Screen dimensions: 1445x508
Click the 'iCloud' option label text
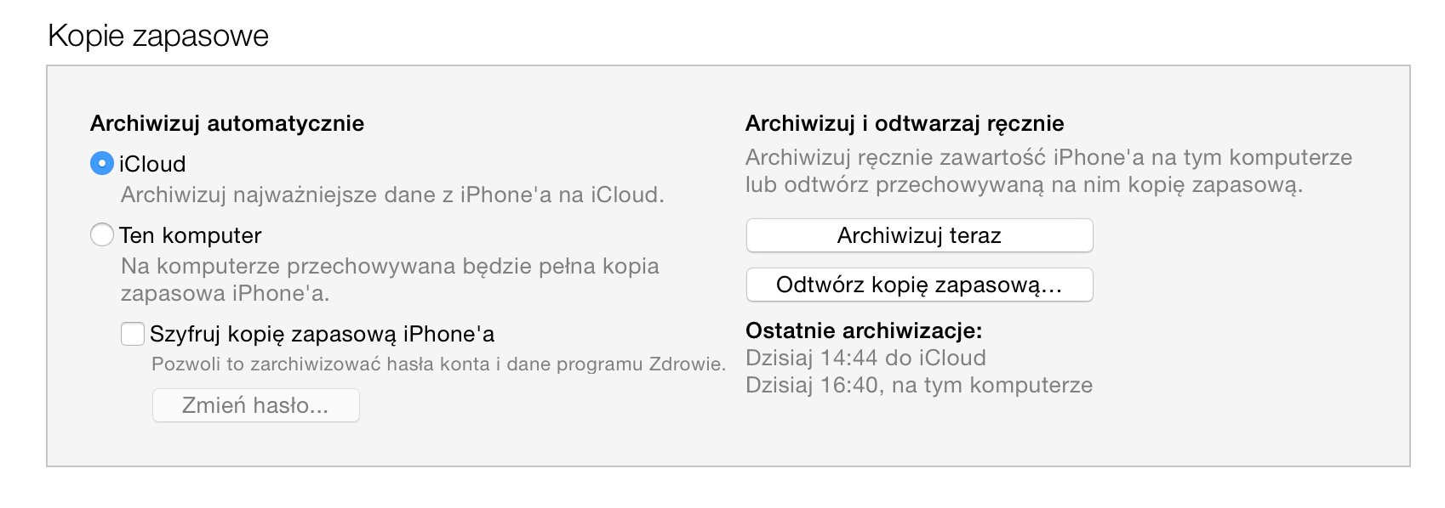(x=152, y=164)
